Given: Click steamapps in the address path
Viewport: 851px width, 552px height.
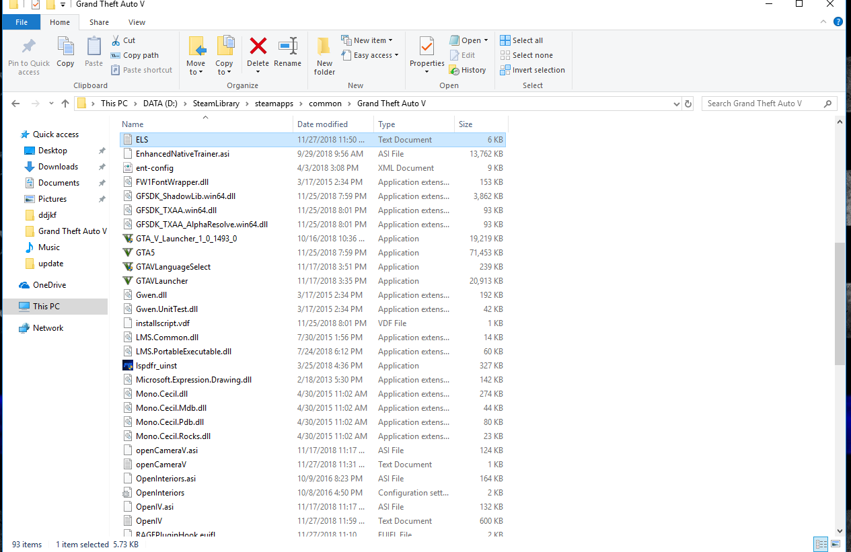Looking at the screenshot, I should (272, 104).
